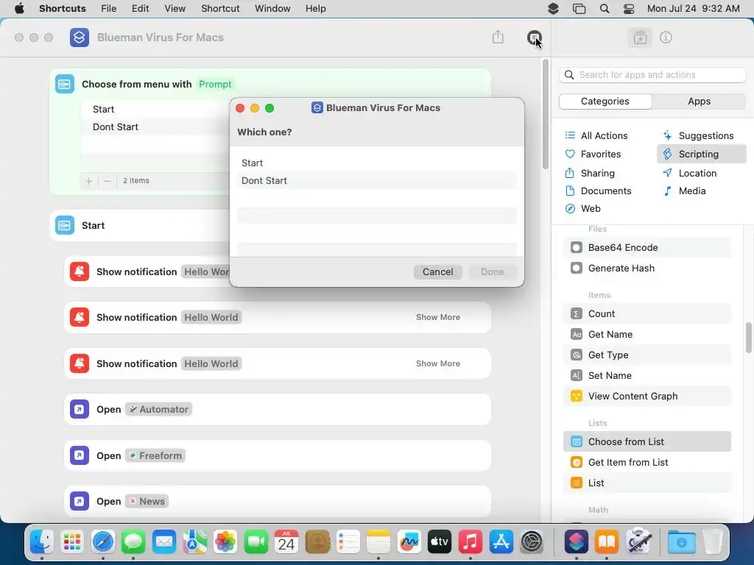Click Cancel in the Which one dialog

pos(437,272)
